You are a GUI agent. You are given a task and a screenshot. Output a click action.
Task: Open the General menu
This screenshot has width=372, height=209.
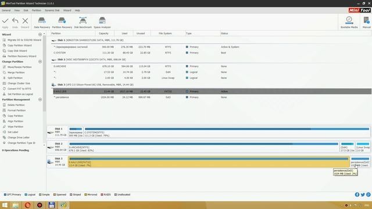pos(6,10)
